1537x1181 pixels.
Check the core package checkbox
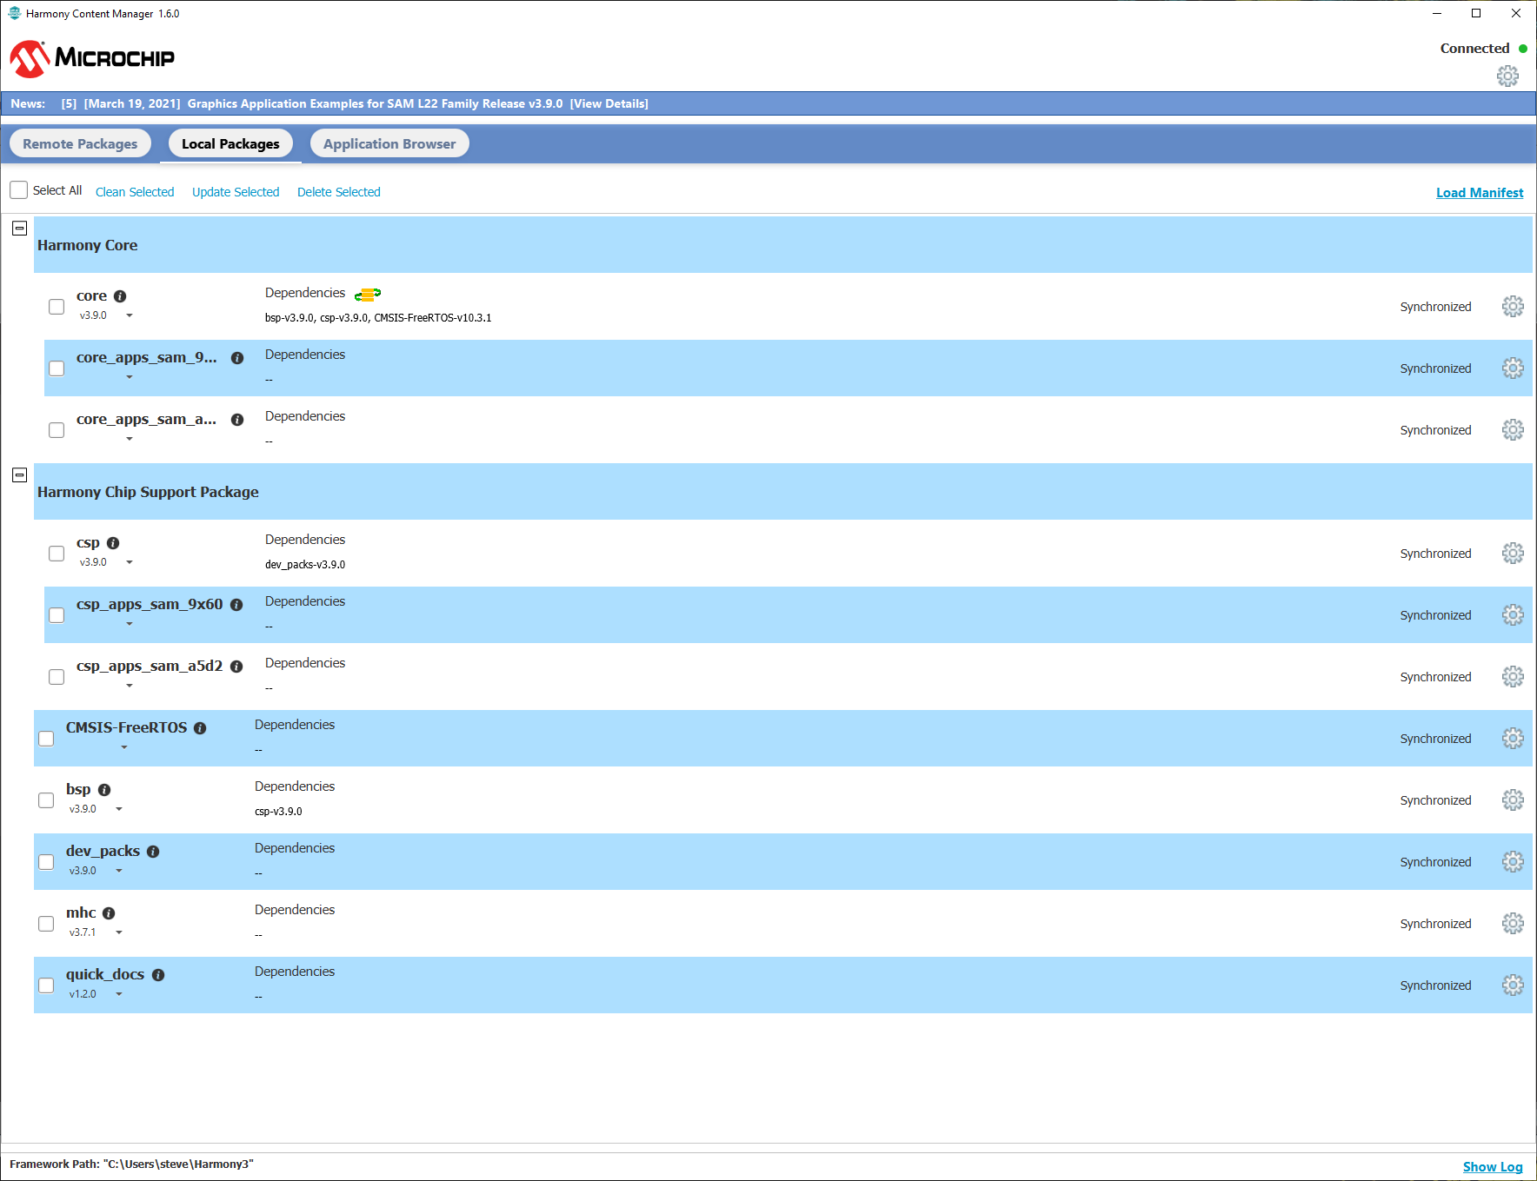[57, 306]
